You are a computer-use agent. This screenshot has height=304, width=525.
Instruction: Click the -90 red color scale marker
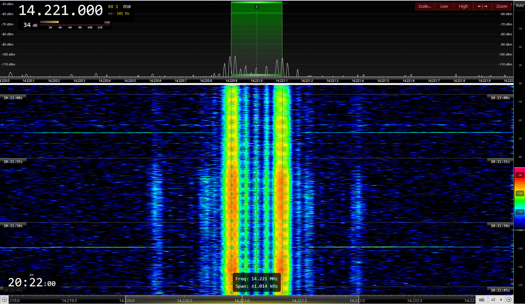[x=520, y=175]
